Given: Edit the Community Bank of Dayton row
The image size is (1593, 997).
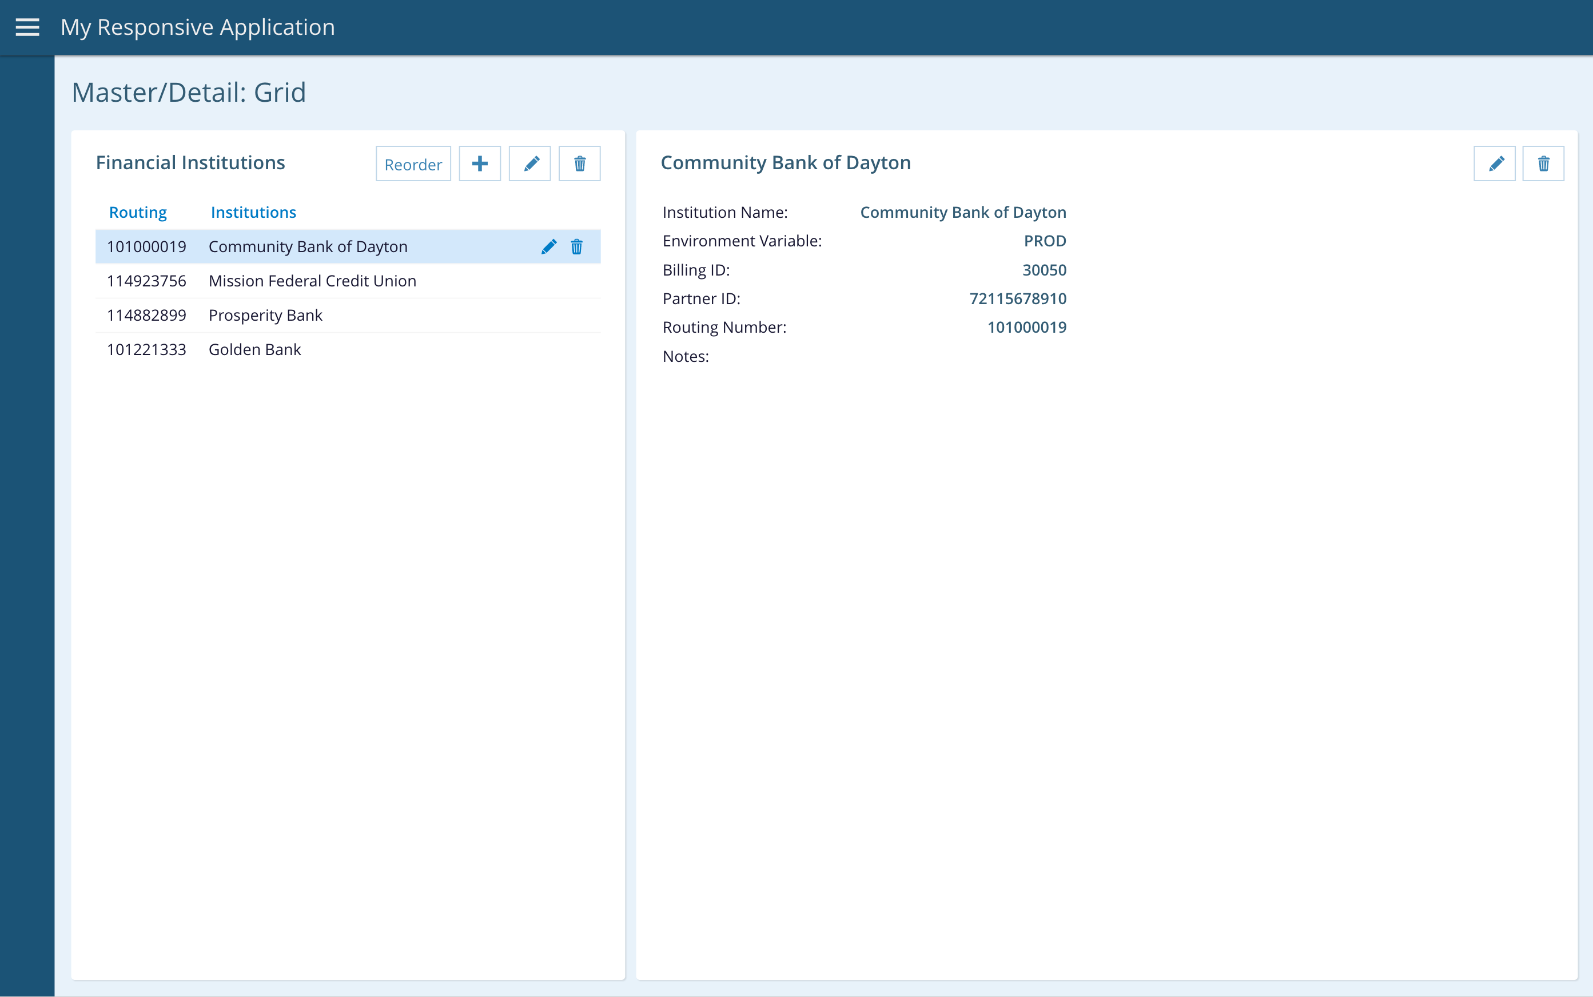Looking at the screenshot, I should point(548,246).
